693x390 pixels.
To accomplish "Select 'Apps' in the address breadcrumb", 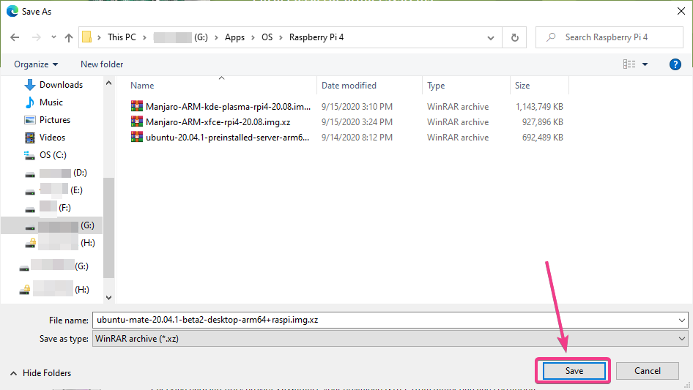I will pyautogui.click(x=234, y=37).
